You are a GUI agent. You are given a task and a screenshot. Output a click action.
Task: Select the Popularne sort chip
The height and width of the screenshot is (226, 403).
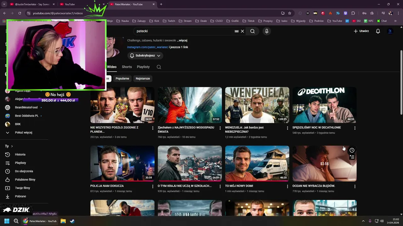point(122,78)
